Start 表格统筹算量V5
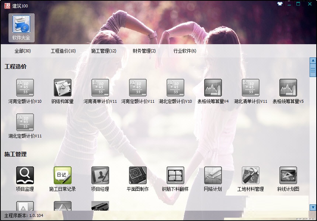 (x=288, y=88)
